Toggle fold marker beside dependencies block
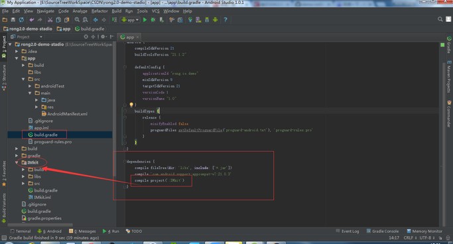Screen dimensions: 453x244 125,161
